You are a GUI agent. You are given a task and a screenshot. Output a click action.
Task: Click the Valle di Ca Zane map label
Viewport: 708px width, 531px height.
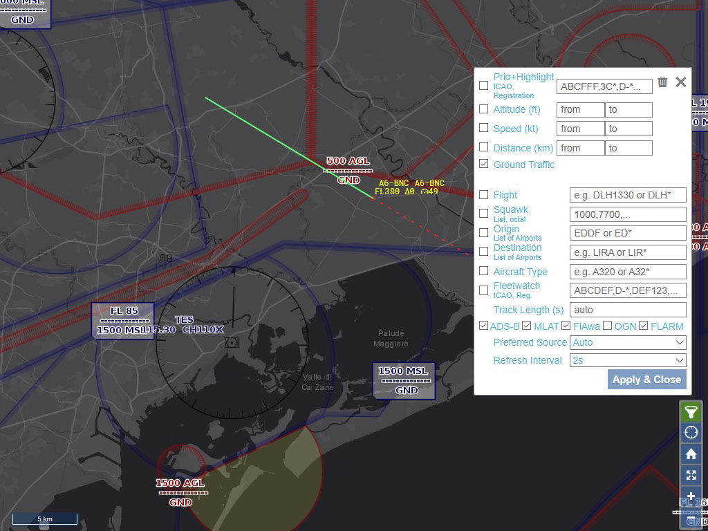click(317, 382)
